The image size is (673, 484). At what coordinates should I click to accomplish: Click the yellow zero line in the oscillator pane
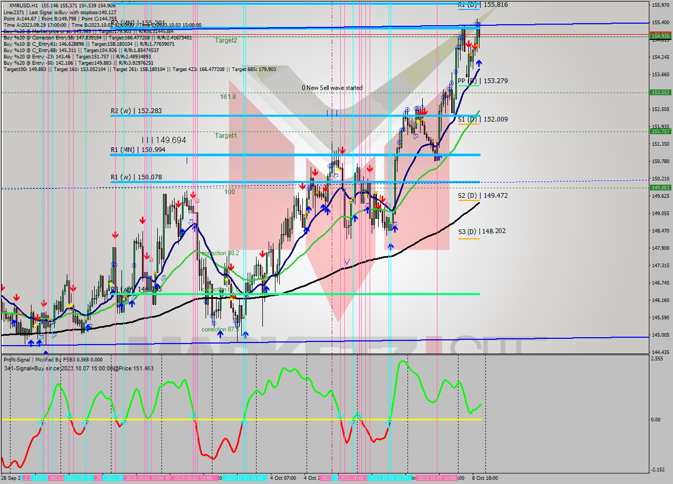pyautogui.click(x=237, y=420)
